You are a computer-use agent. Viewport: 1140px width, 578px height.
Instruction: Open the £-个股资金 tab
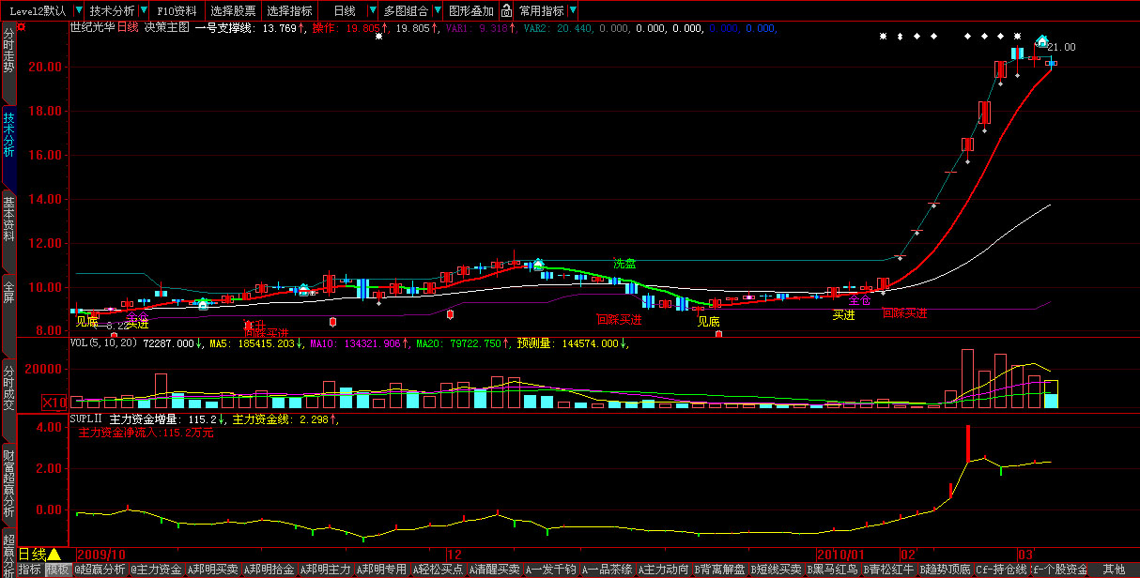tap(1059, 570)
